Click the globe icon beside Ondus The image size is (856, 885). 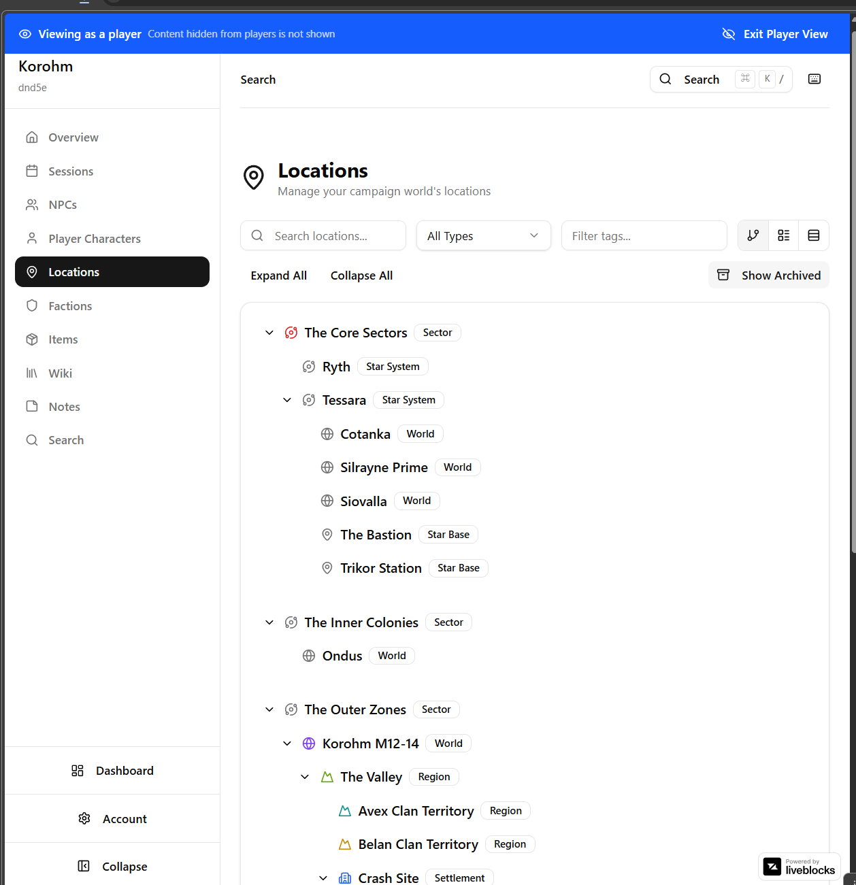pos(309,655)
